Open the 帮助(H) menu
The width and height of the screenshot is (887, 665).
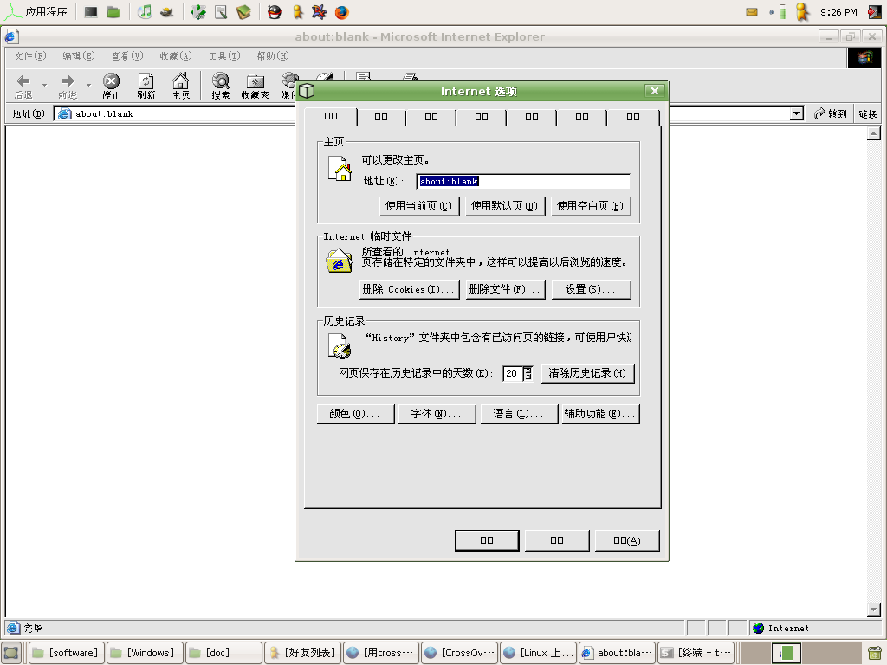273,55
